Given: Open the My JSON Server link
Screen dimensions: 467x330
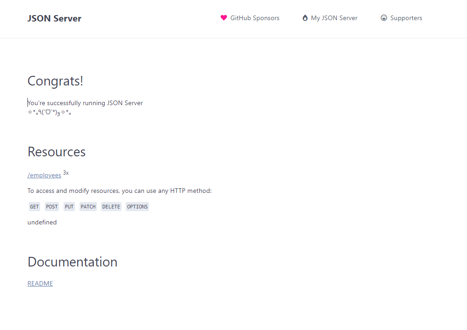Looking at the screenshot, I should 334,18.
